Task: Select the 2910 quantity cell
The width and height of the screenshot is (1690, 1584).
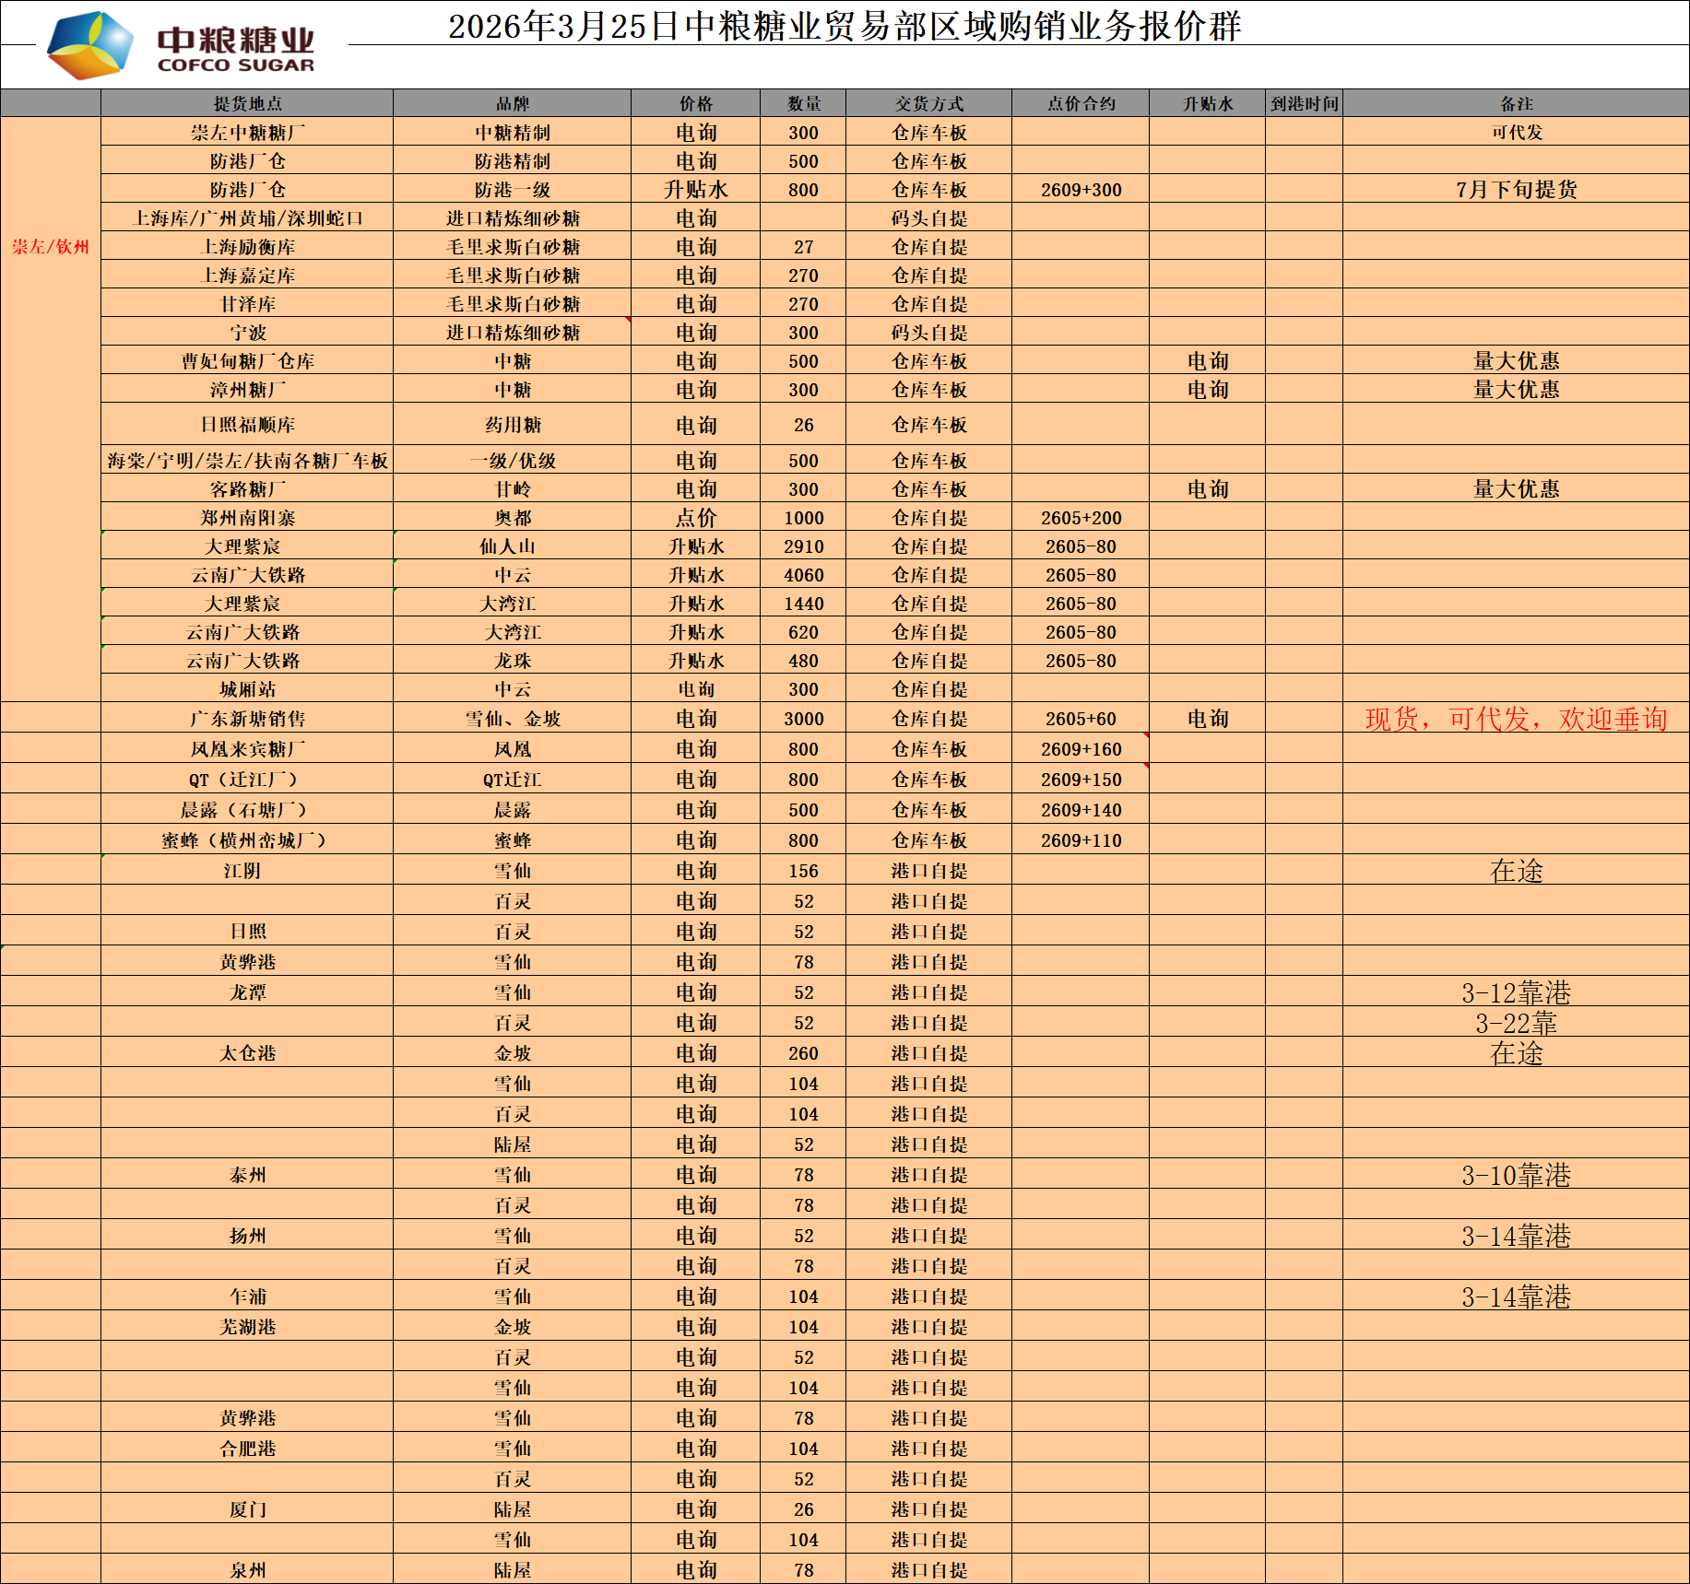Action: point(803,546)
